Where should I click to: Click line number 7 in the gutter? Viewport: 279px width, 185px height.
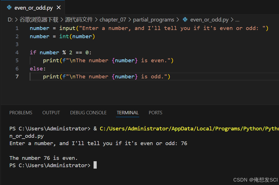click(17, 77)
